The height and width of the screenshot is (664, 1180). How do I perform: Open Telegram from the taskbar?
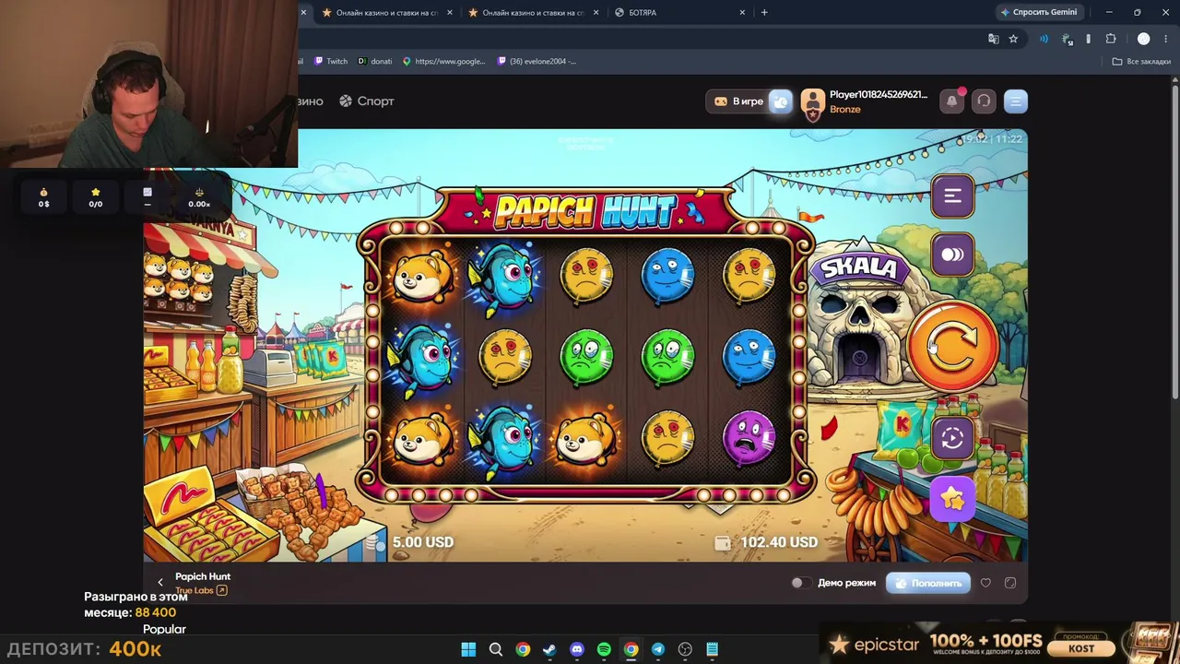pyautogui.click(x=658, y=649)
